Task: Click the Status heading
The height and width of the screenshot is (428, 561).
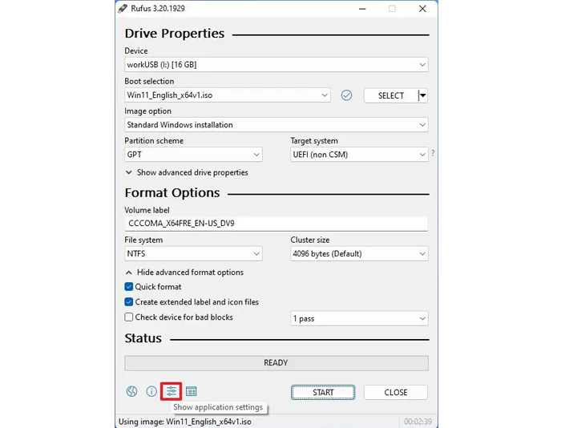Action: [x=143, y=338]
